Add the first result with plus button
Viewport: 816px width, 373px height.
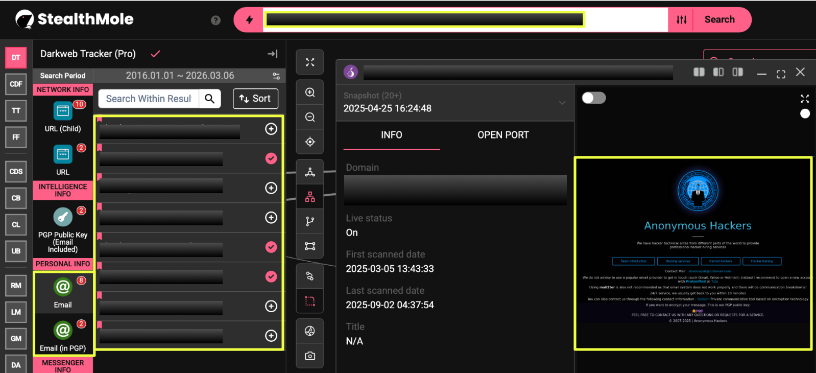point(271,129)
